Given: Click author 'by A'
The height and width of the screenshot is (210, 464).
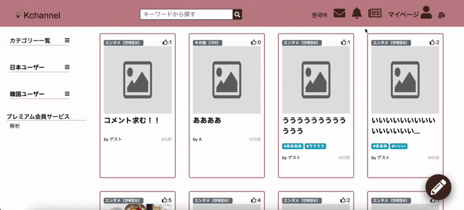Looking at the screenshot, I should point(197,139).
